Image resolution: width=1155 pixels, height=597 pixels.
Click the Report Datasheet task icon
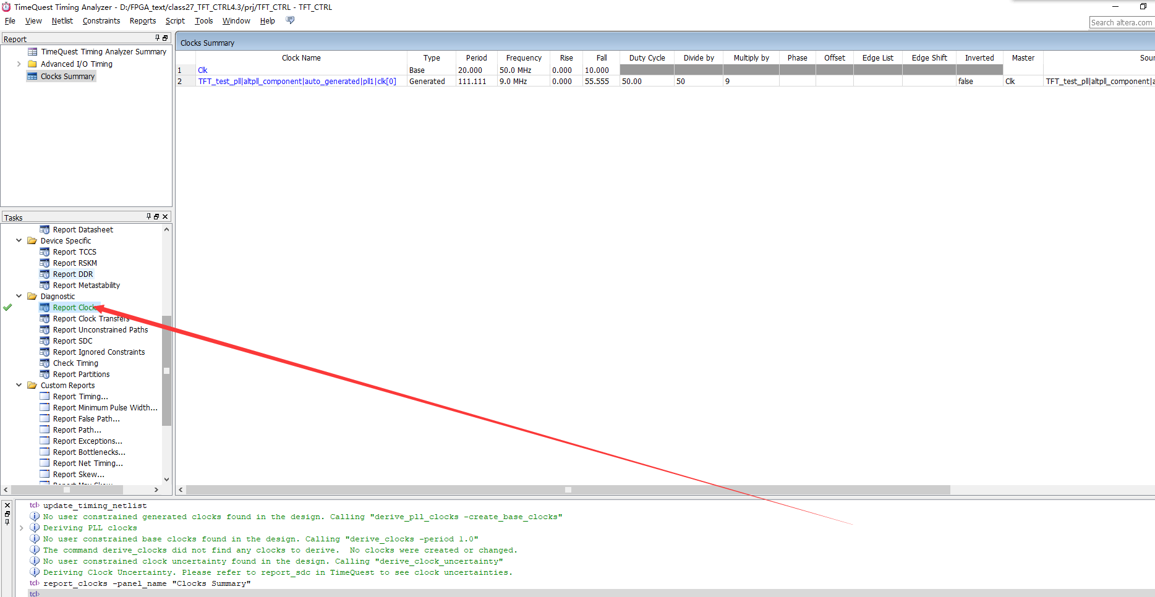coord(45,230)
